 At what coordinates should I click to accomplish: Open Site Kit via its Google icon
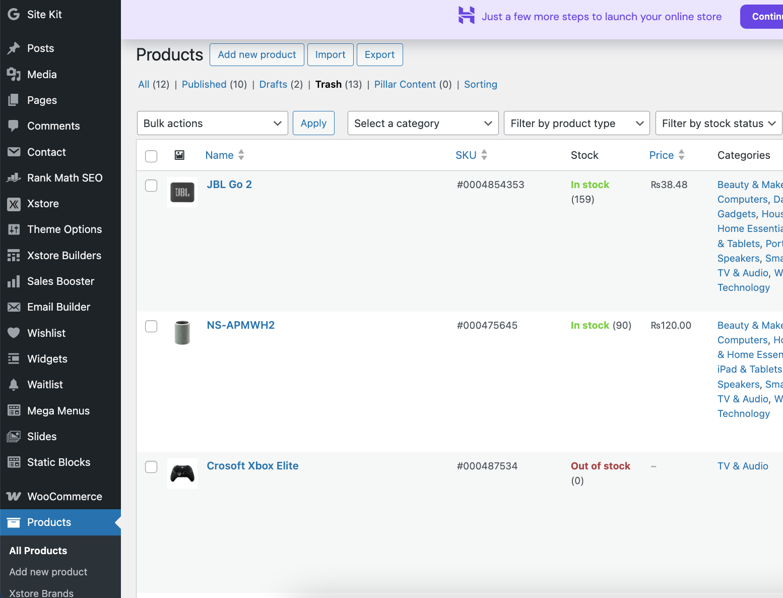click(x=14, y=14)
